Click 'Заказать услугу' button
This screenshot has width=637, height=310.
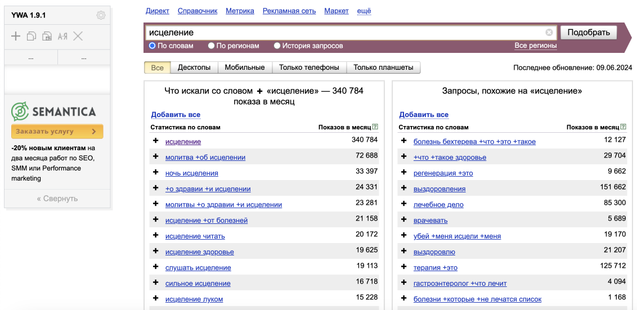click(57, 131)
